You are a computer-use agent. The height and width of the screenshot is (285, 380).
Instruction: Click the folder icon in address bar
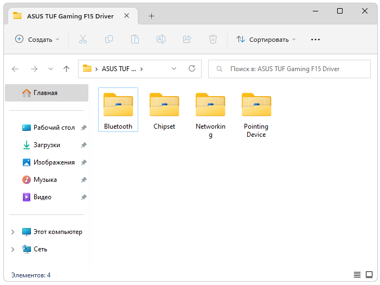(x=87, y=68)
